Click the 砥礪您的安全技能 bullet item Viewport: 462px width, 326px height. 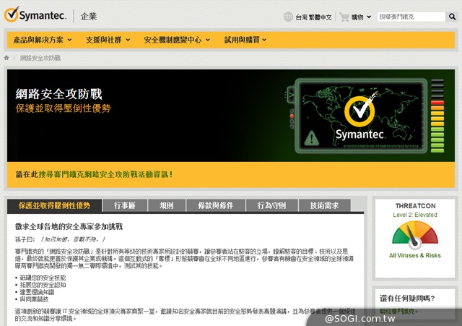pyautogui.click(x=43, y=278)
